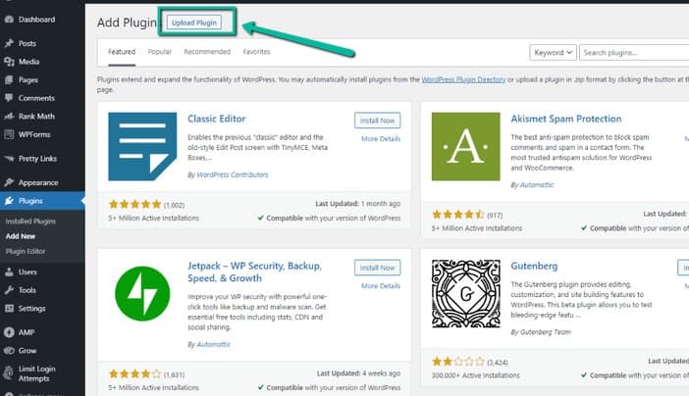Screen dimensions: 689x396
Task: Open the WPForms menu label
Action: pos(34,134)
